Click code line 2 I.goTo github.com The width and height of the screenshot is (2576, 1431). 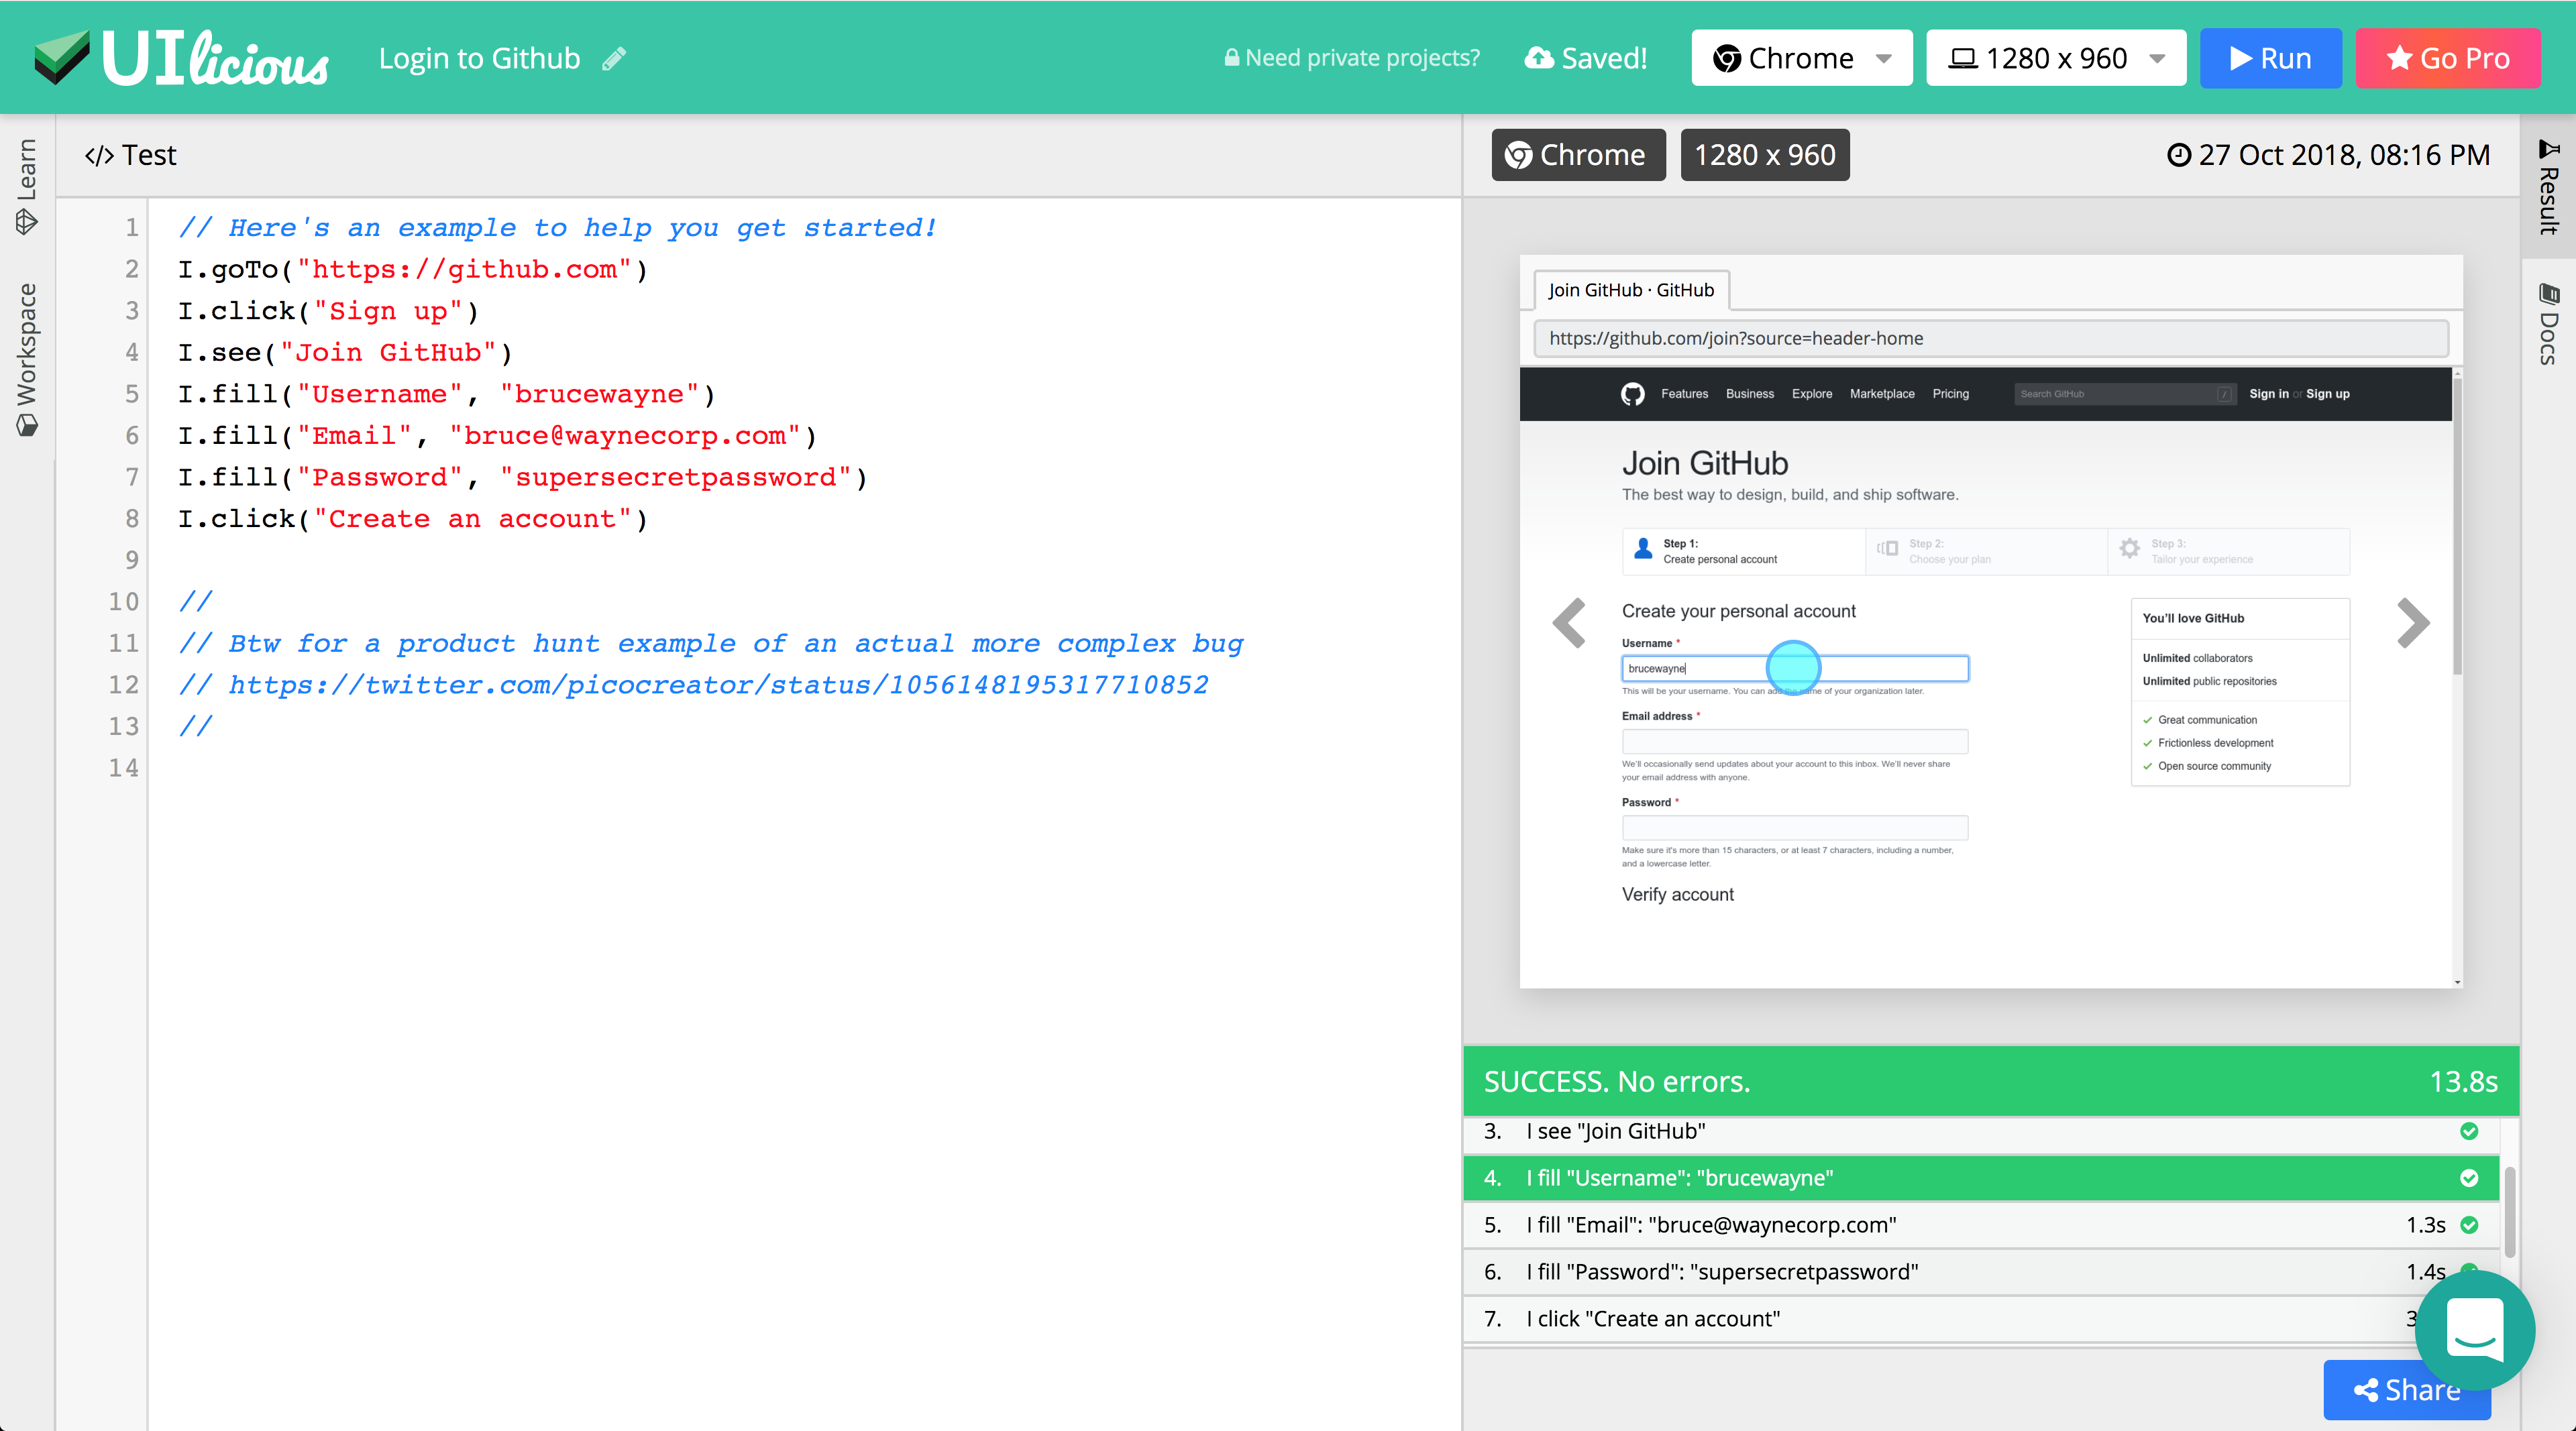(413, 270)
